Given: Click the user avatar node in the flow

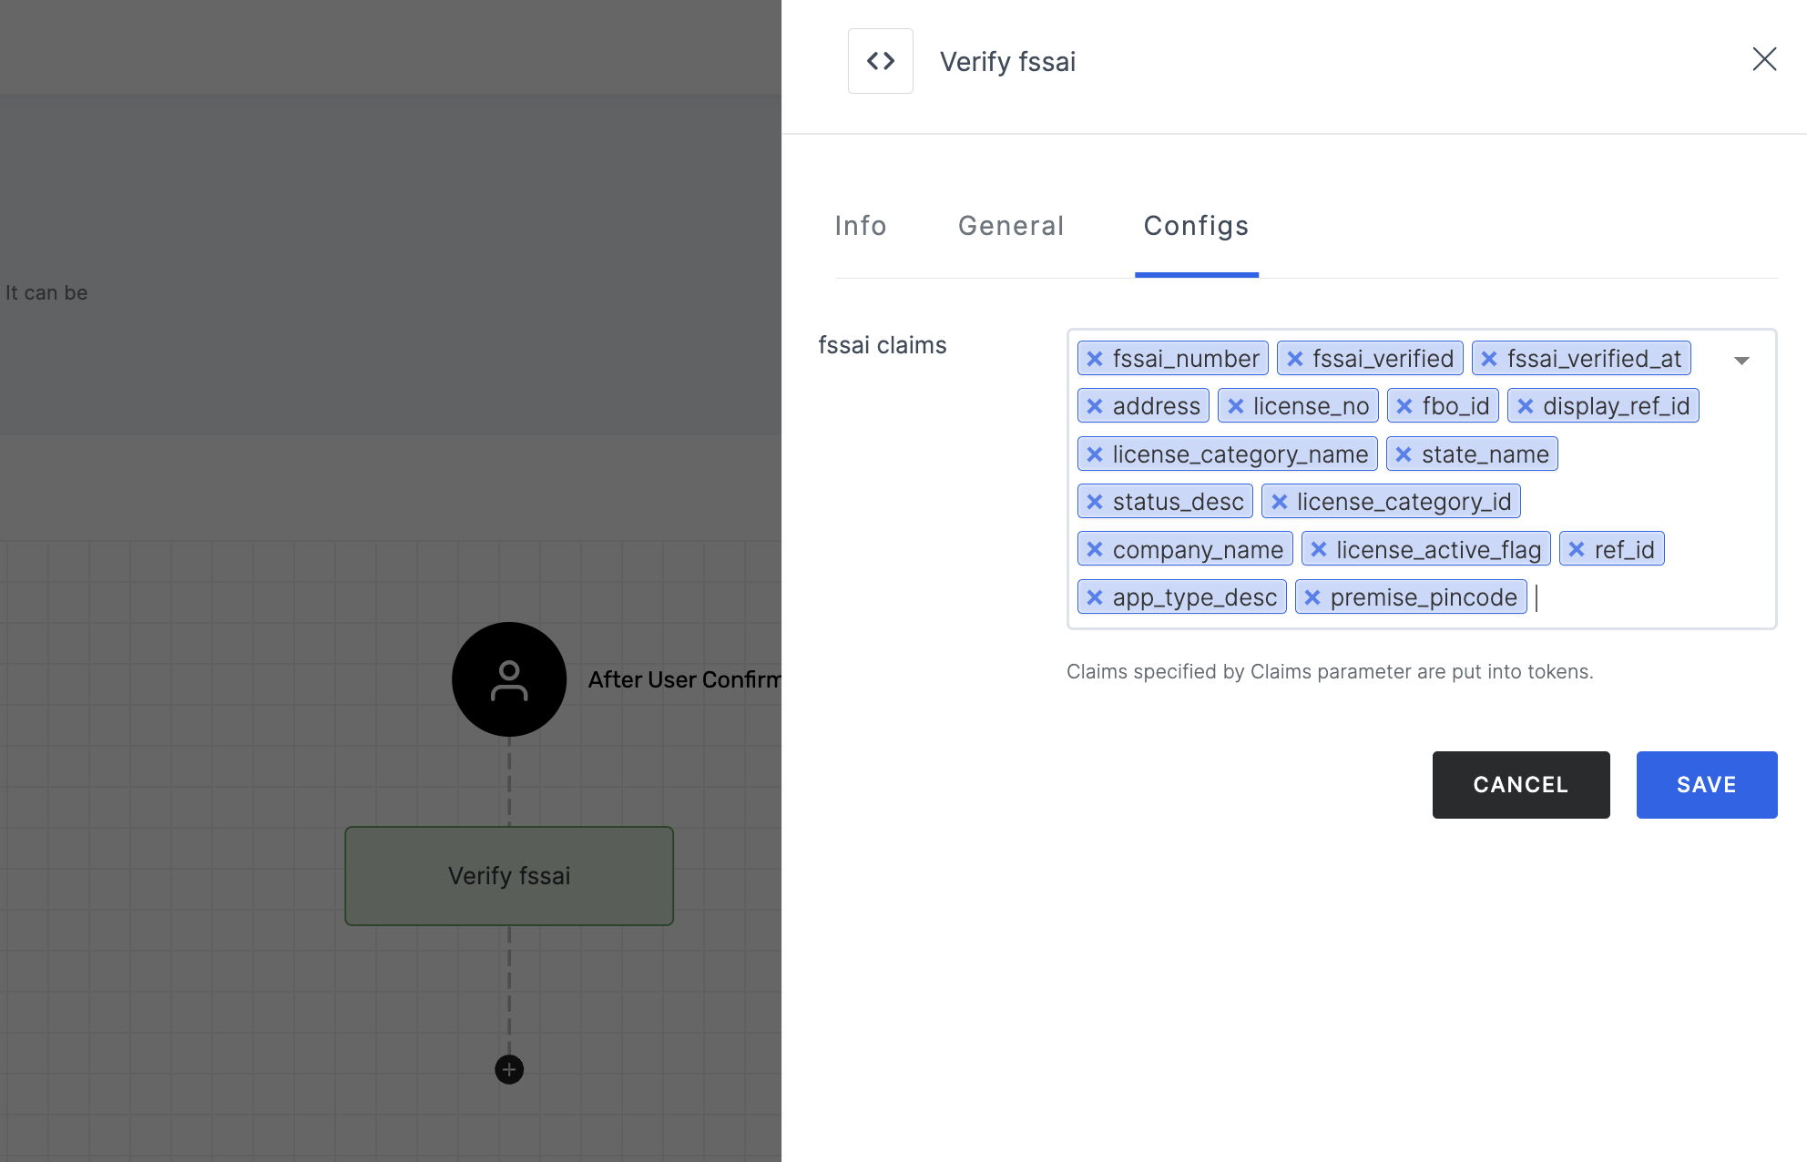Looking at the screenshot, I should [x=509, y=679].
